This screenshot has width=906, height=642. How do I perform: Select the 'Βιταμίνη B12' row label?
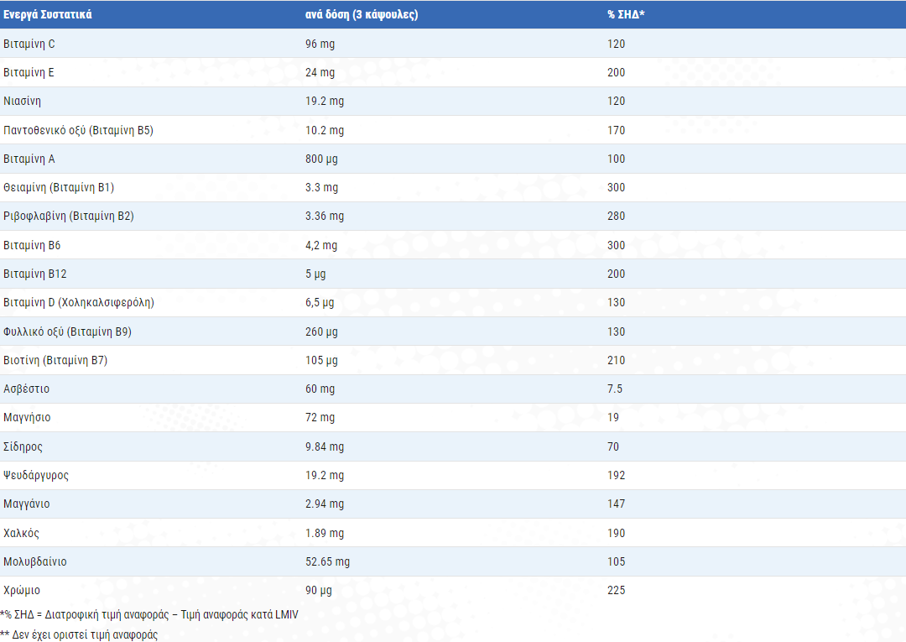(x=34, y=274)
